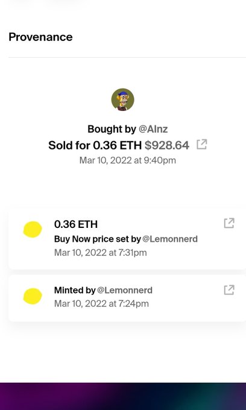Open the @AInz profile link
The height and width of the screenshot is (410, 246).
point(153,129)
